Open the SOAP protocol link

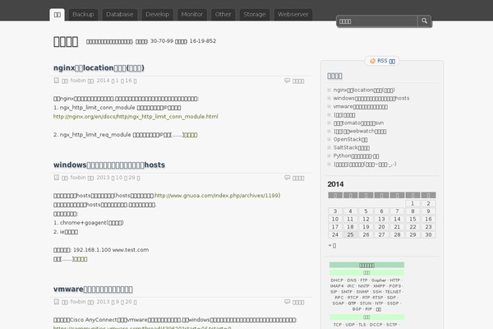point(339,304)
